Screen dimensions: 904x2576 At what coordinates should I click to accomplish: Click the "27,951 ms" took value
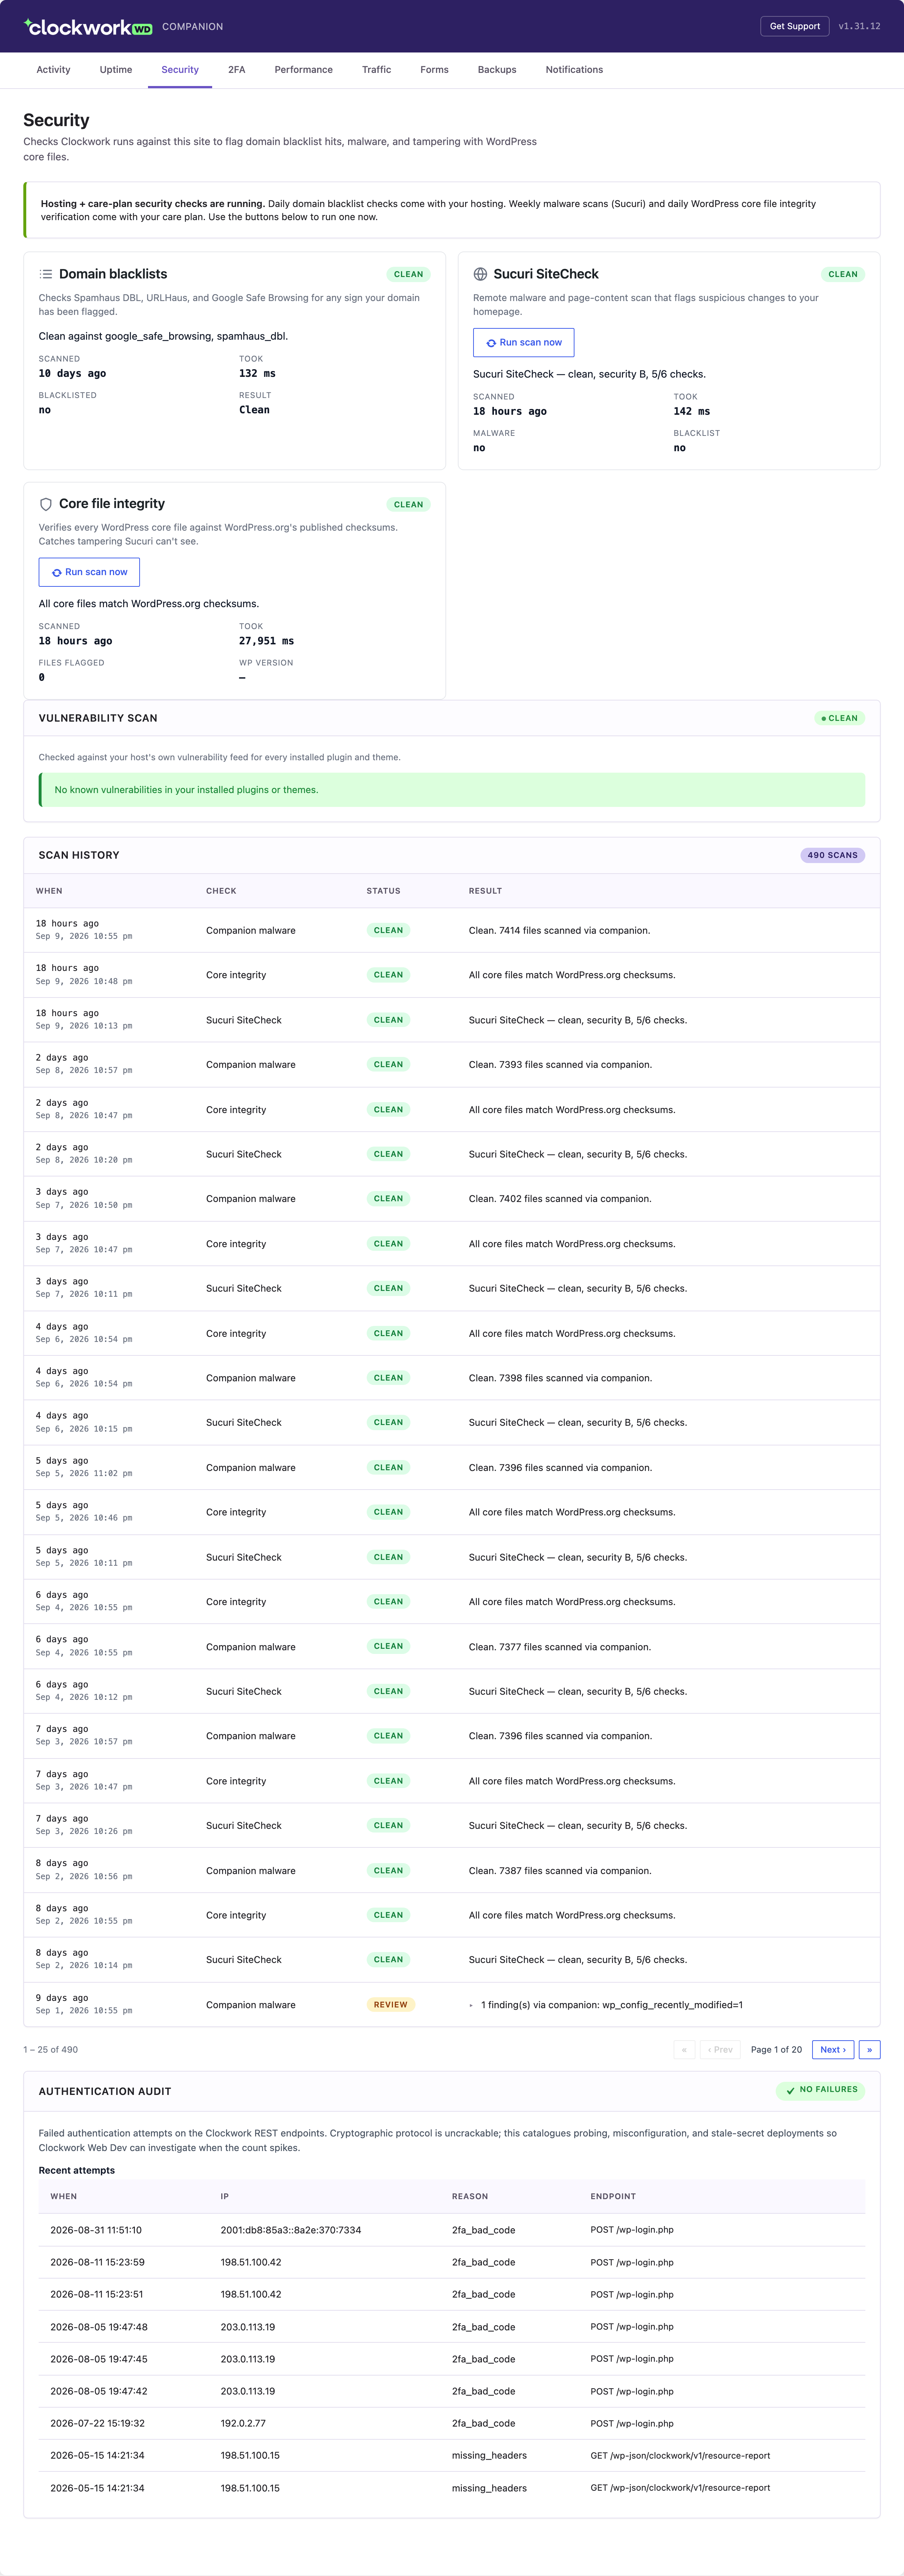[x=266, y=641]
